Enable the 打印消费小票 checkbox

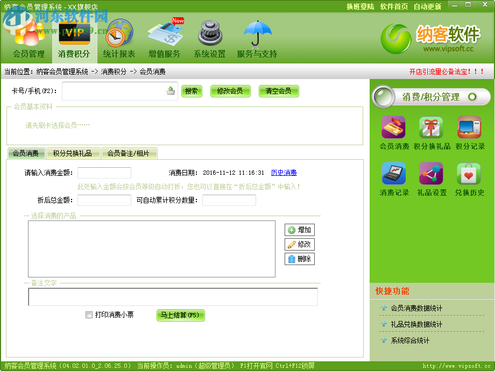89,315
